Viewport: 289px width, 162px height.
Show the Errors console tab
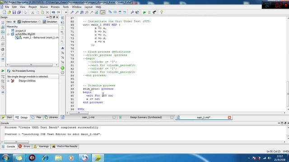[24, 146]
